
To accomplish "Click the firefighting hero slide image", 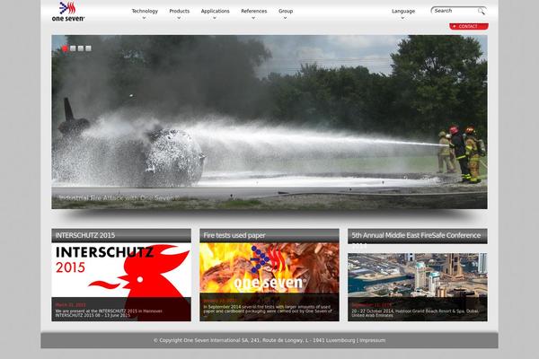I will coord(269,122).
